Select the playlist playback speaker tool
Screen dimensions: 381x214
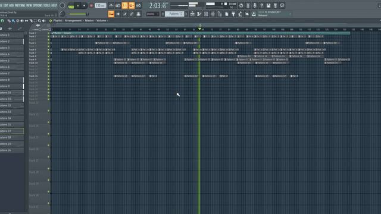[x=44, y=21]
